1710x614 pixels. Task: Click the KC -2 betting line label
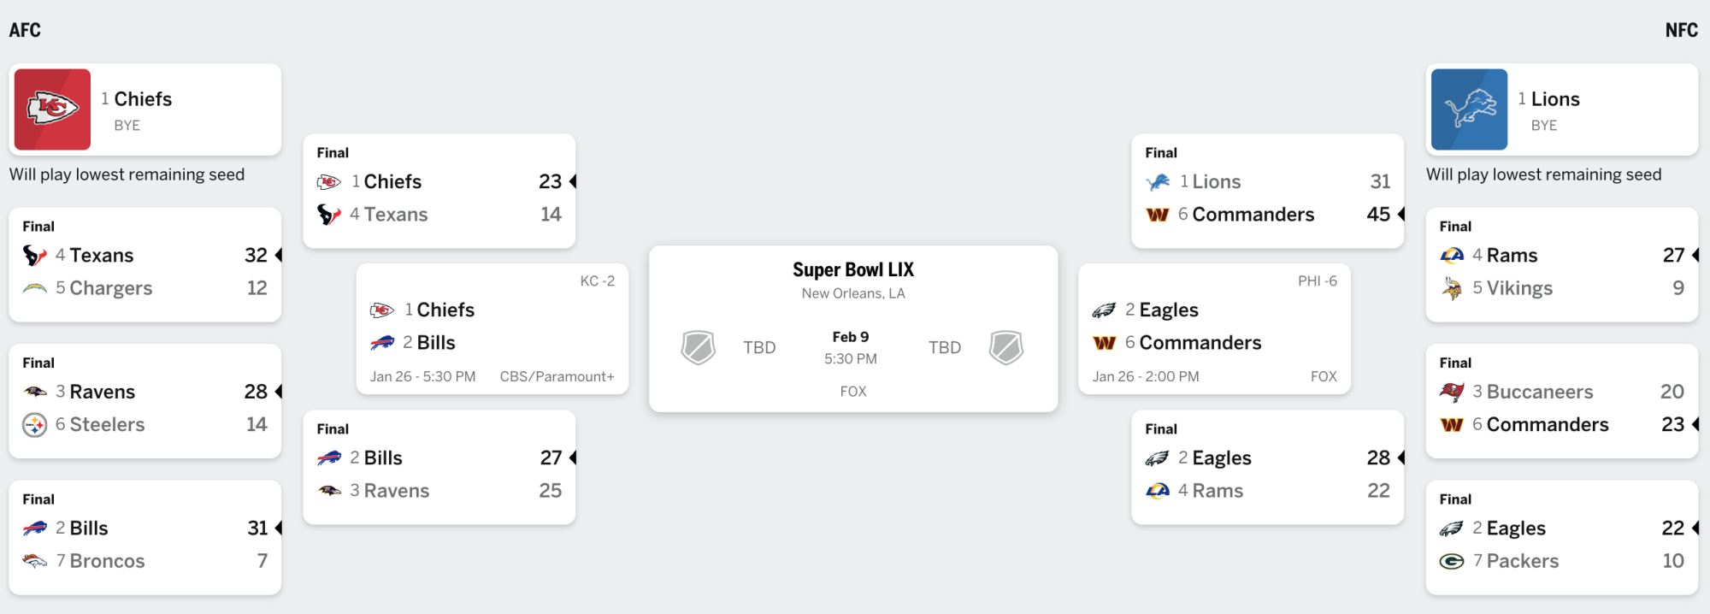598,281
